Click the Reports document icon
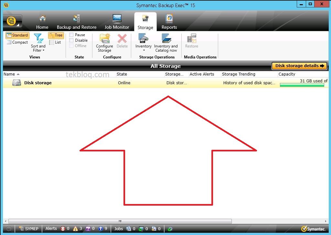Image resolution: width=331 pixels, height=235 pixels. [x=169, y=18]
